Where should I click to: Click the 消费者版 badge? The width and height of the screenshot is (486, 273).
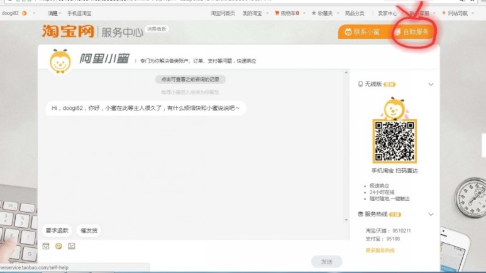pos(157,29)
